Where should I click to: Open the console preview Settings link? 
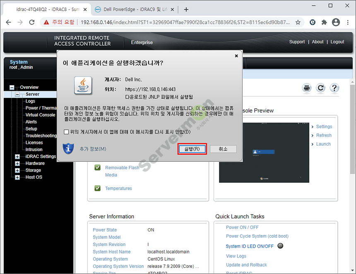coord(324,127)
